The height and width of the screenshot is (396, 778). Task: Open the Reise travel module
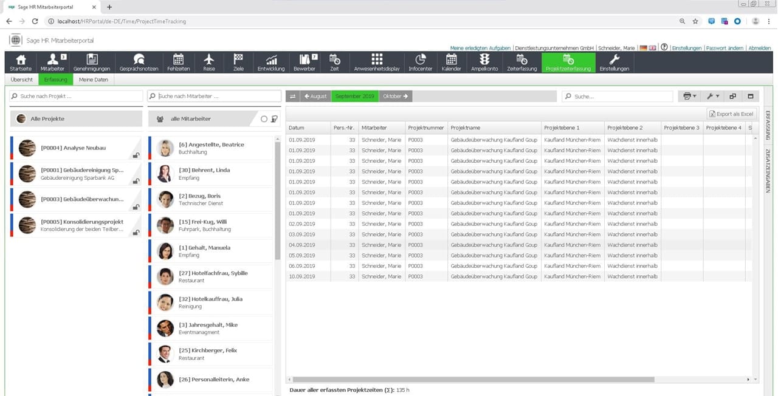pyautogui.click(x=209, y=63)
